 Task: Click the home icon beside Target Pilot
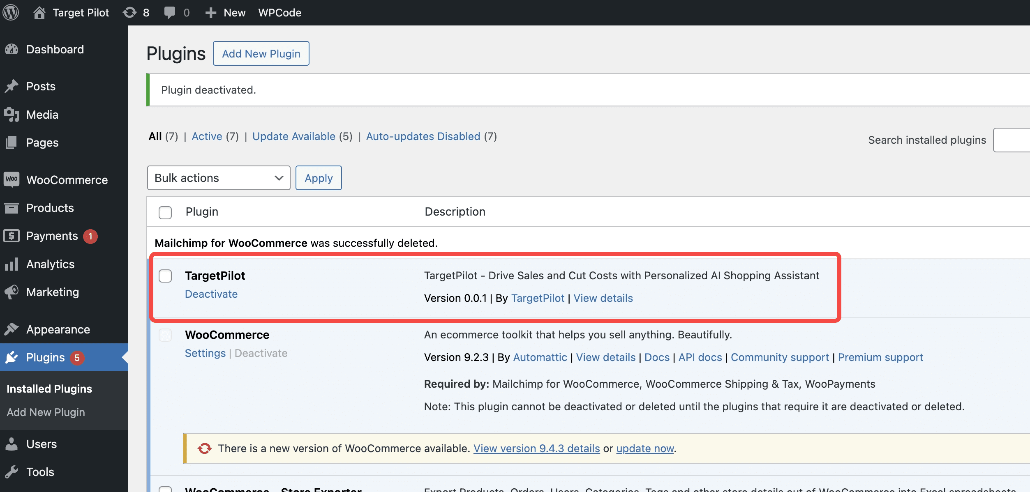(39, 13)
